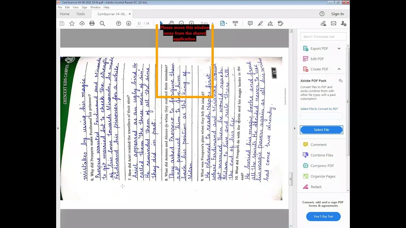The image size is (406, 228).
Task: Open the Fill and Sign pen tool
Action: tap(270, 23)
